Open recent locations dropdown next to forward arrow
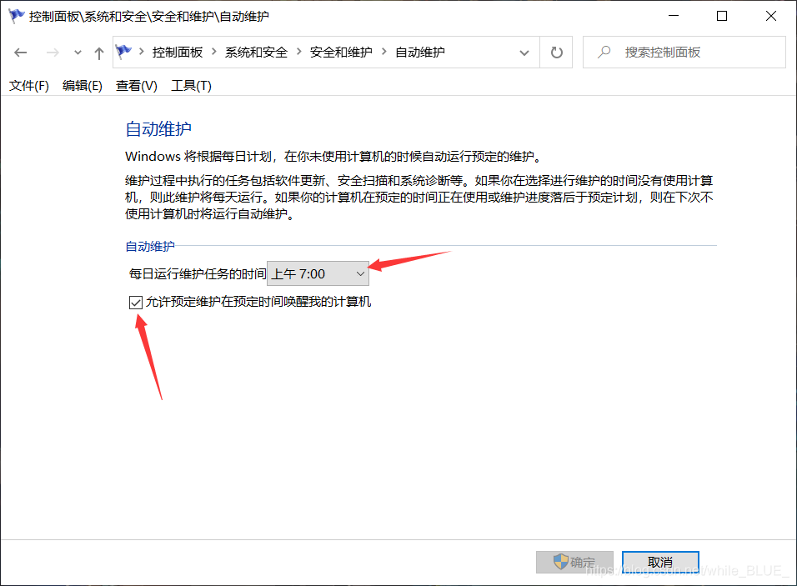Viewport: 797px width, 586px height. click(78, 53)
